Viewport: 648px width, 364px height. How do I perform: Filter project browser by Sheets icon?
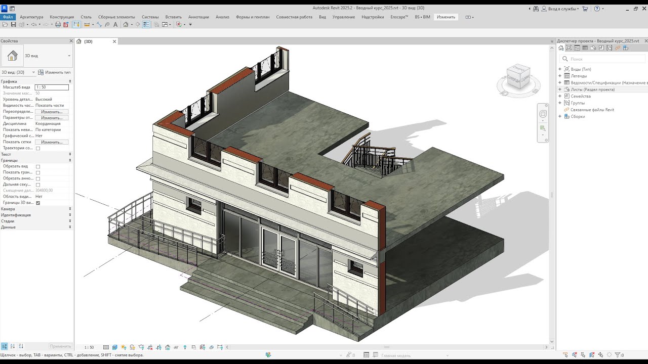tap(593, 48)
